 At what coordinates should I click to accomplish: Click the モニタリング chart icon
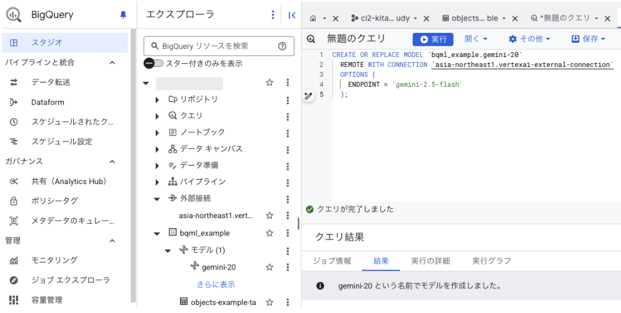[14, 260]
